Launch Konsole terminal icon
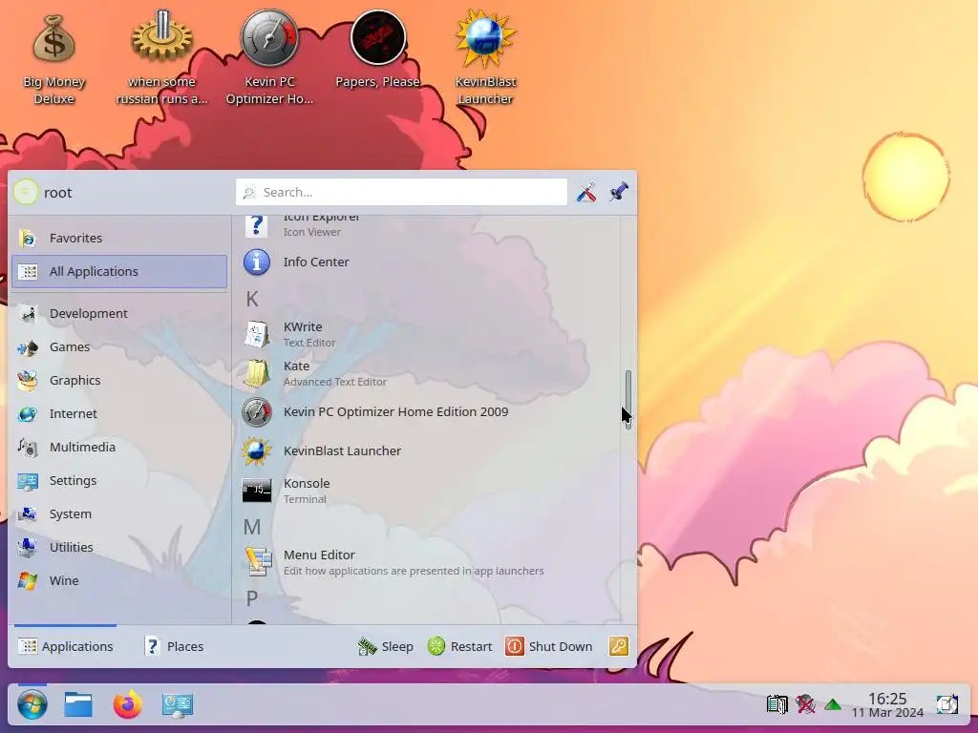This screenshot has width=978, height=733. (x=257, y=491)
